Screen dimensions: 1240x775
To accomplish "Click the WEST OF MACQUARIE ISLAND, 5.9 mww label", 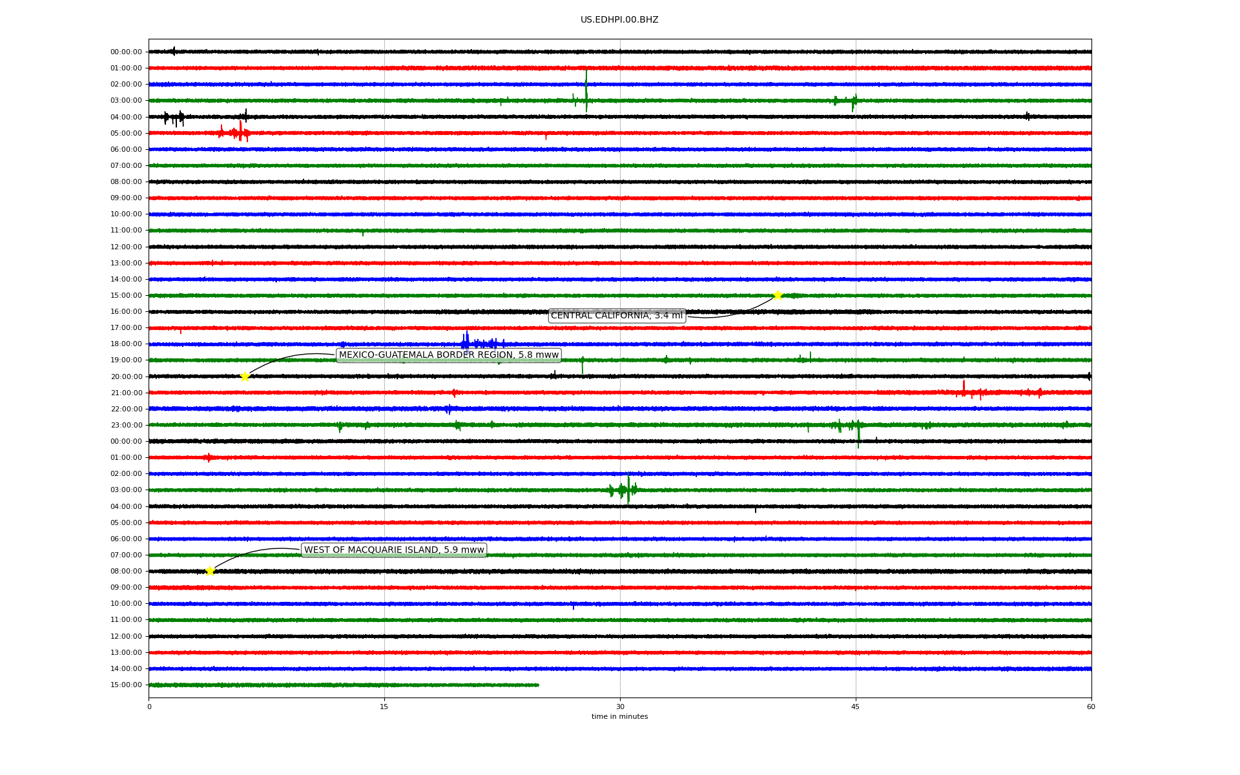I will pos(394,550).
